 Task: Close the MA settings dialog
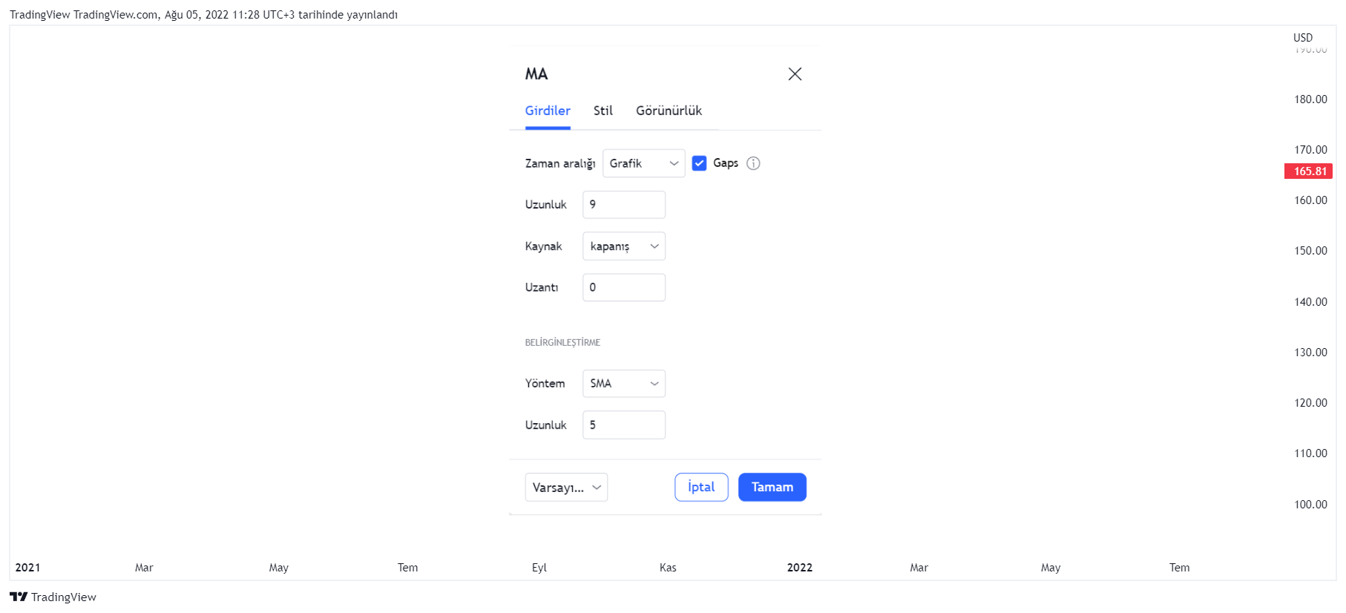click(795, 74)
